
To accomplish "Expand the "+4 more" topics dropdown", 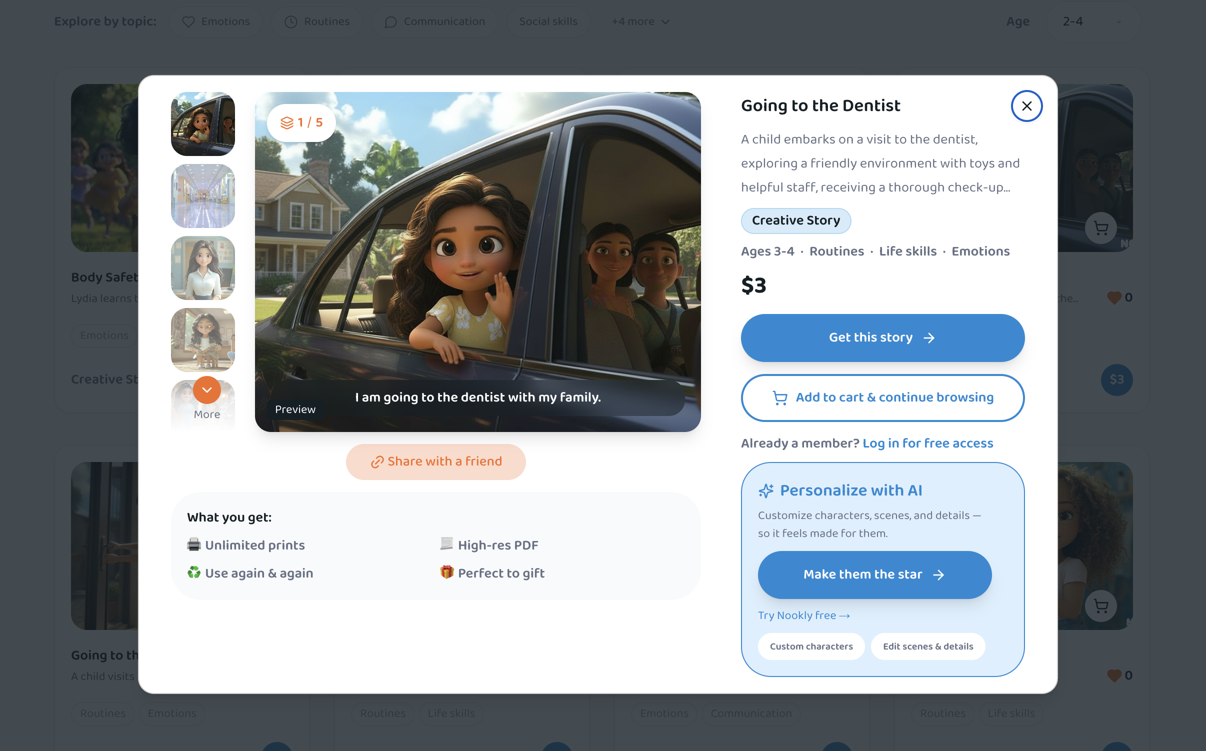I will (x=640, y=21).
